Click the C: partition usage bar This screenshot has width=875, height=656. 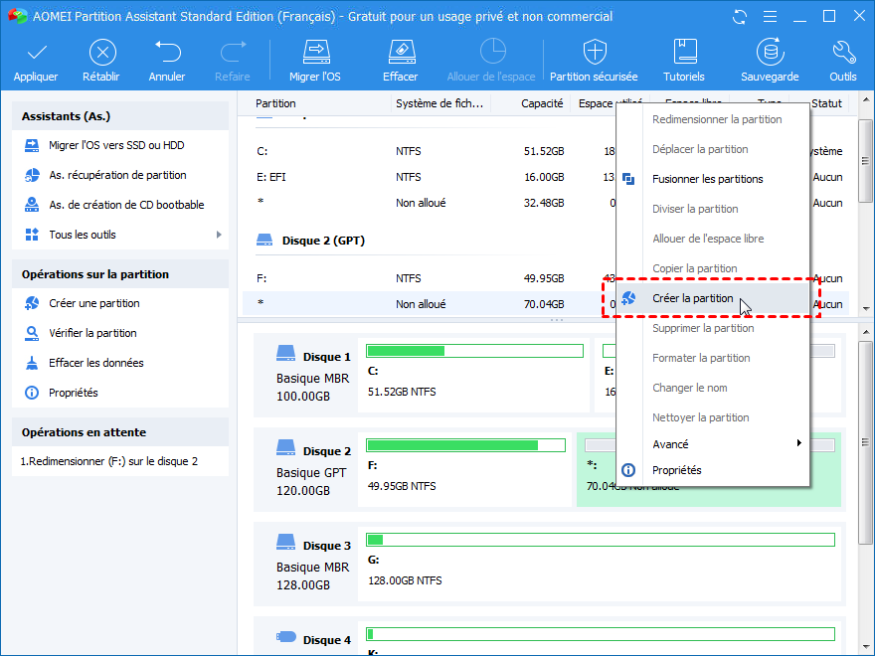pyautogui.click(x=475, y=351)
